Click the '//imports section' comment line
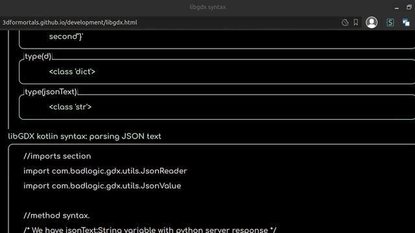 [x=57, y=156]
